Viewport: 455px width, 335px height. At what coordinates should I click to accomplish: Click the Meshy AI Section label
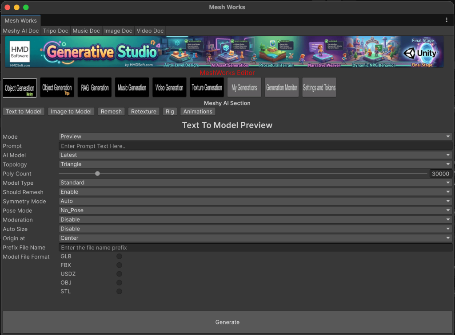[227, 103]
